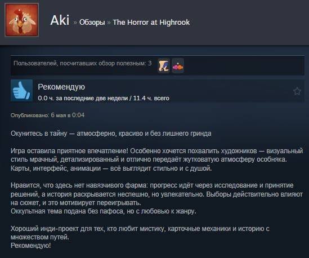Go to The Horror at Highrook page
This screenshot has width=309, height=258.
pos(151,23)
